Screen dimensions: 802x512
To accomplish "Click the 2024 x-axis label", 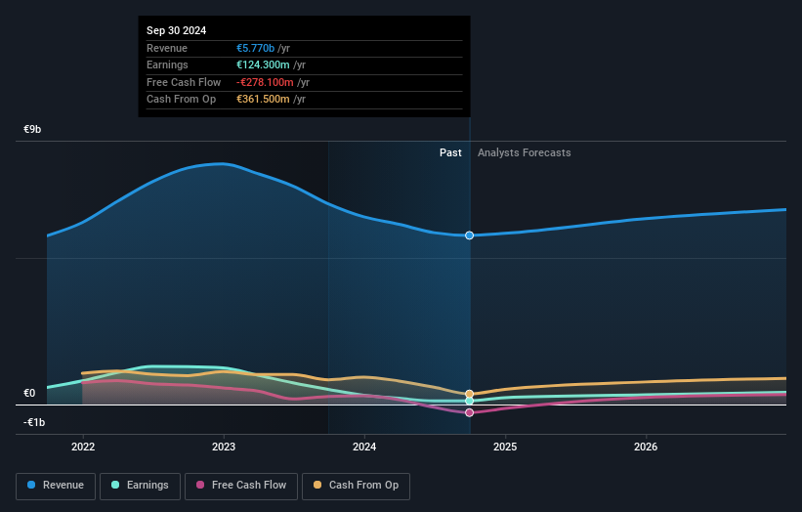I will click(x=364, y=447).
